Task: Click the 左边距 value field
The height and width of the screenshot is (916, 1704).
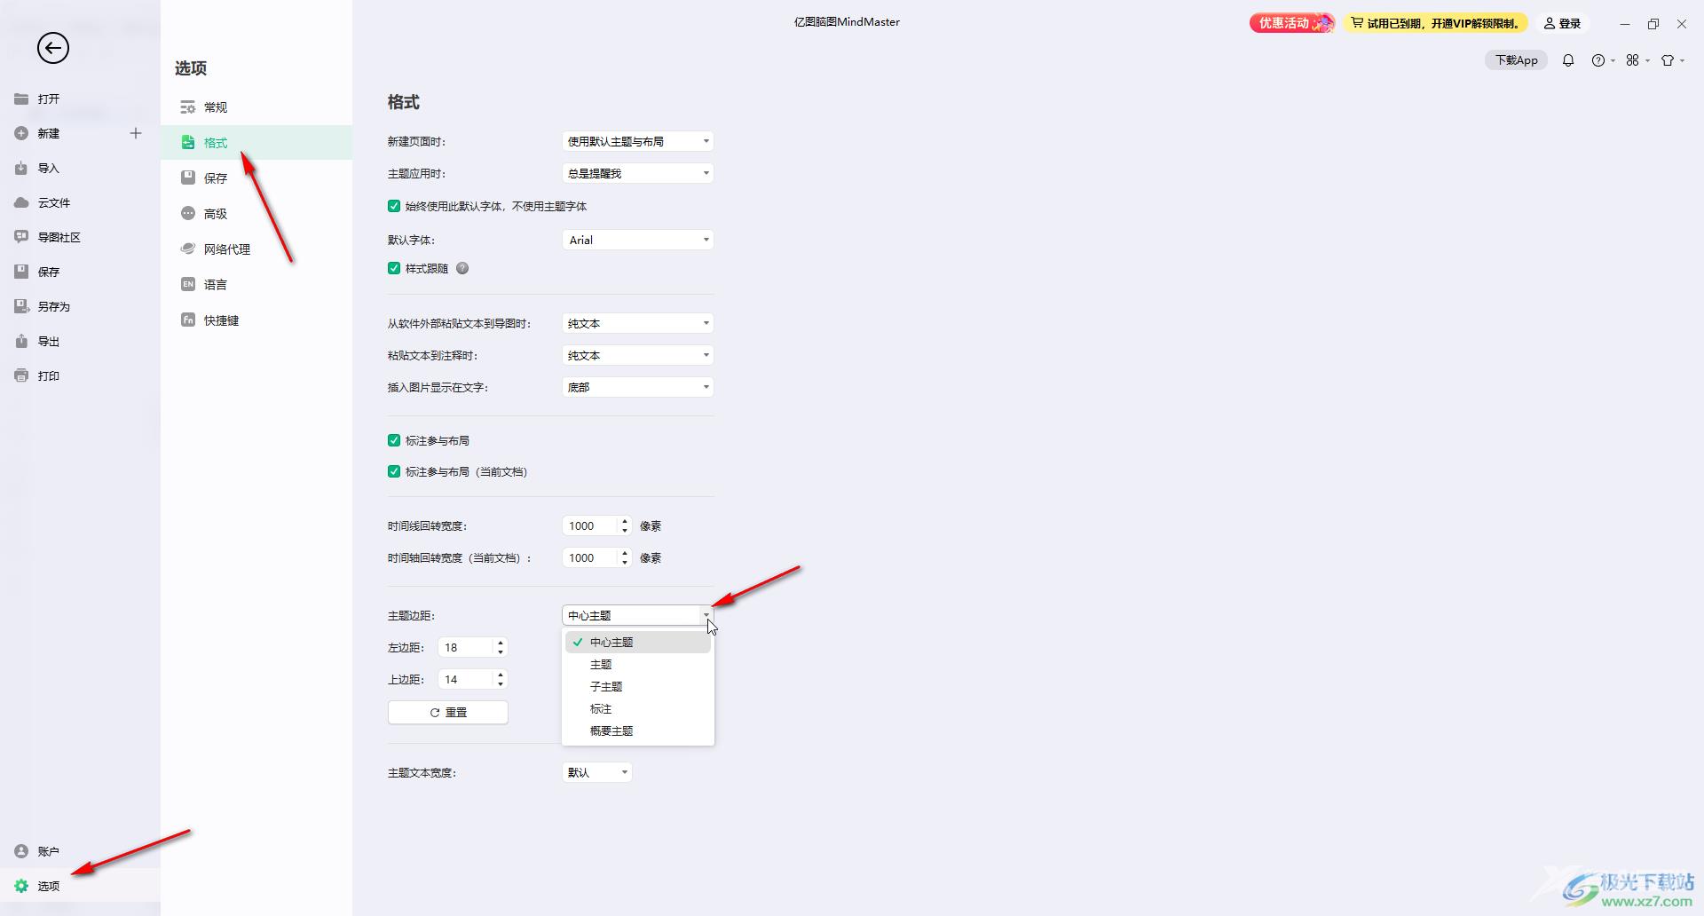Action: (466, 647)
